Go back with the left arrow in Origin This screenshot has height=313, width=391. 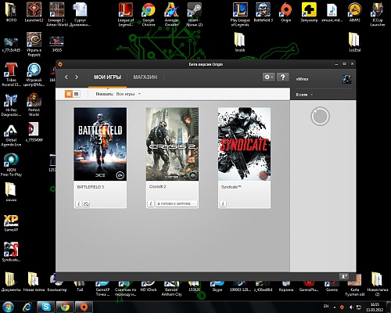[x=66, y=77]
